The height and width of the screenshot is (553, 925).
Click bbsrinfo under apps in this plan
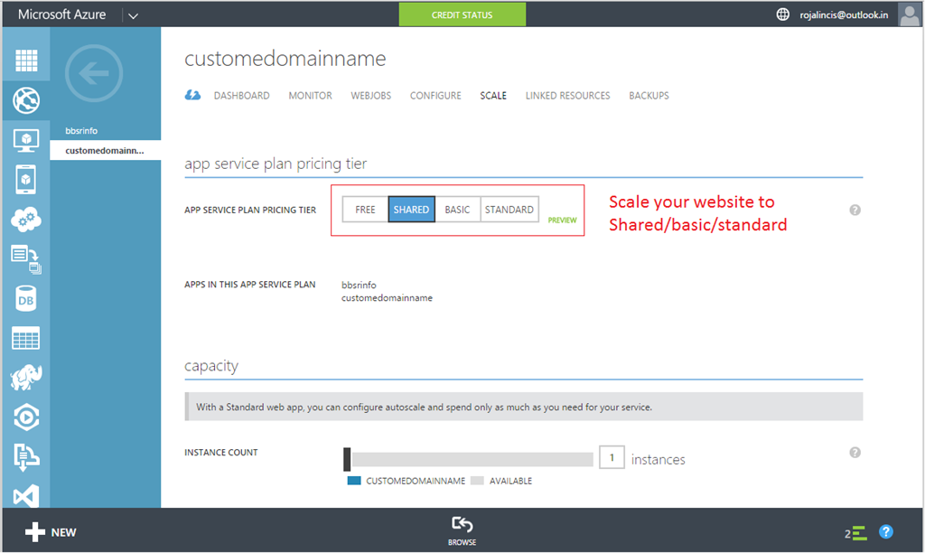359,285
